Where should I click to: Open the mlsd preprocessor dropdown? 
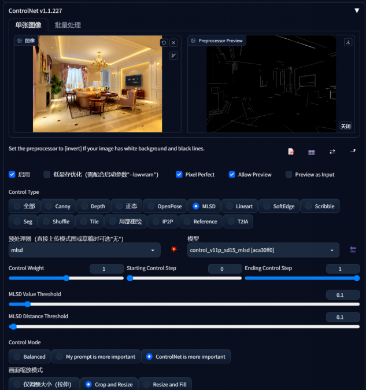click(84, 250)
